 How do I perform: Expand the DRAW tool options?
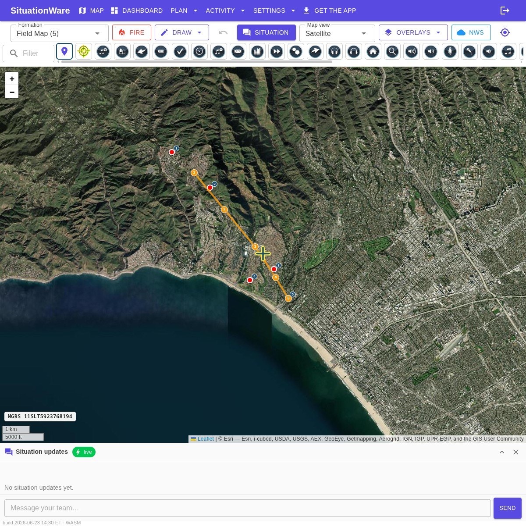click(199, 32)
